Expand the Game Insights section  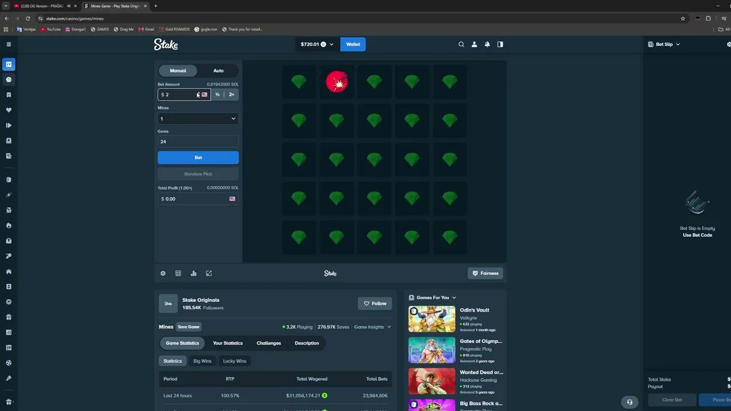372,327
